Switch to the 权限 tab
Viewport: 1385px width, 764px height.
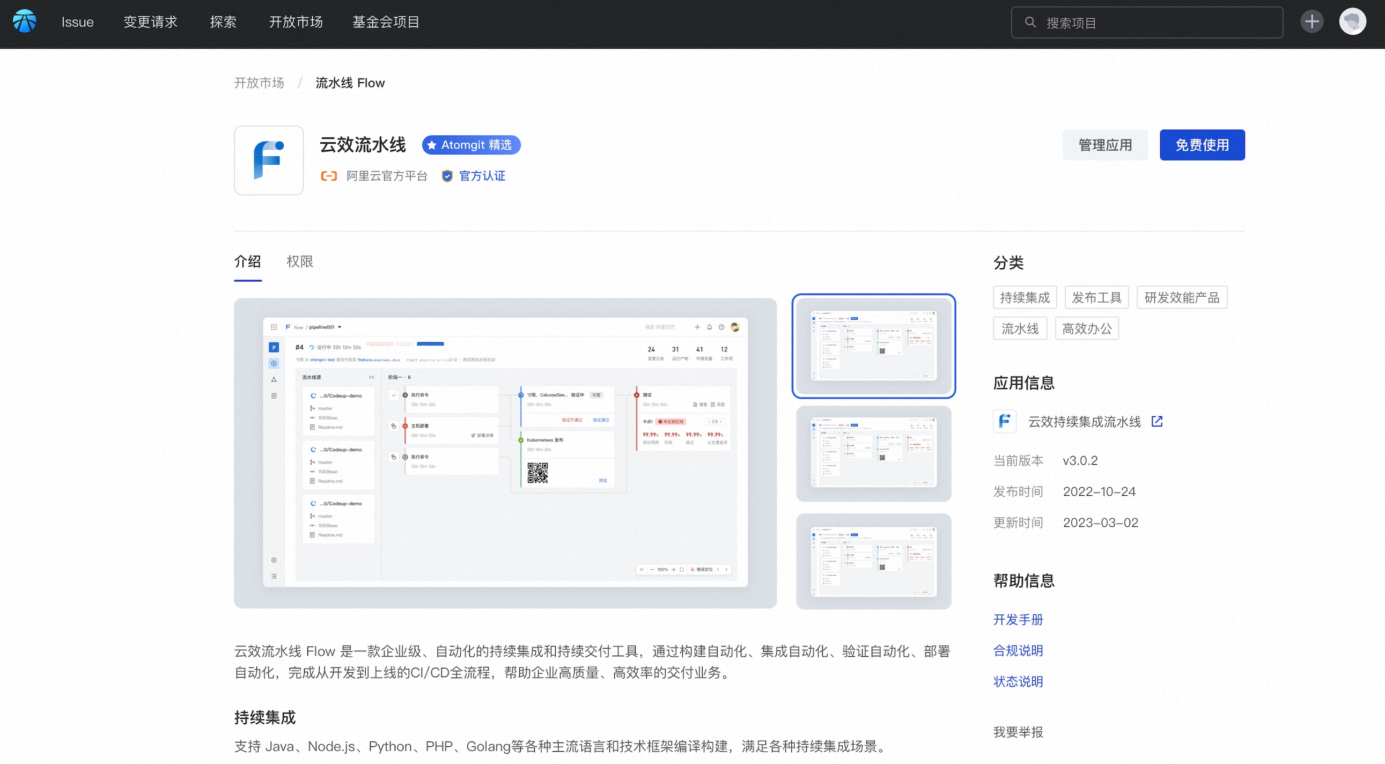300,262
